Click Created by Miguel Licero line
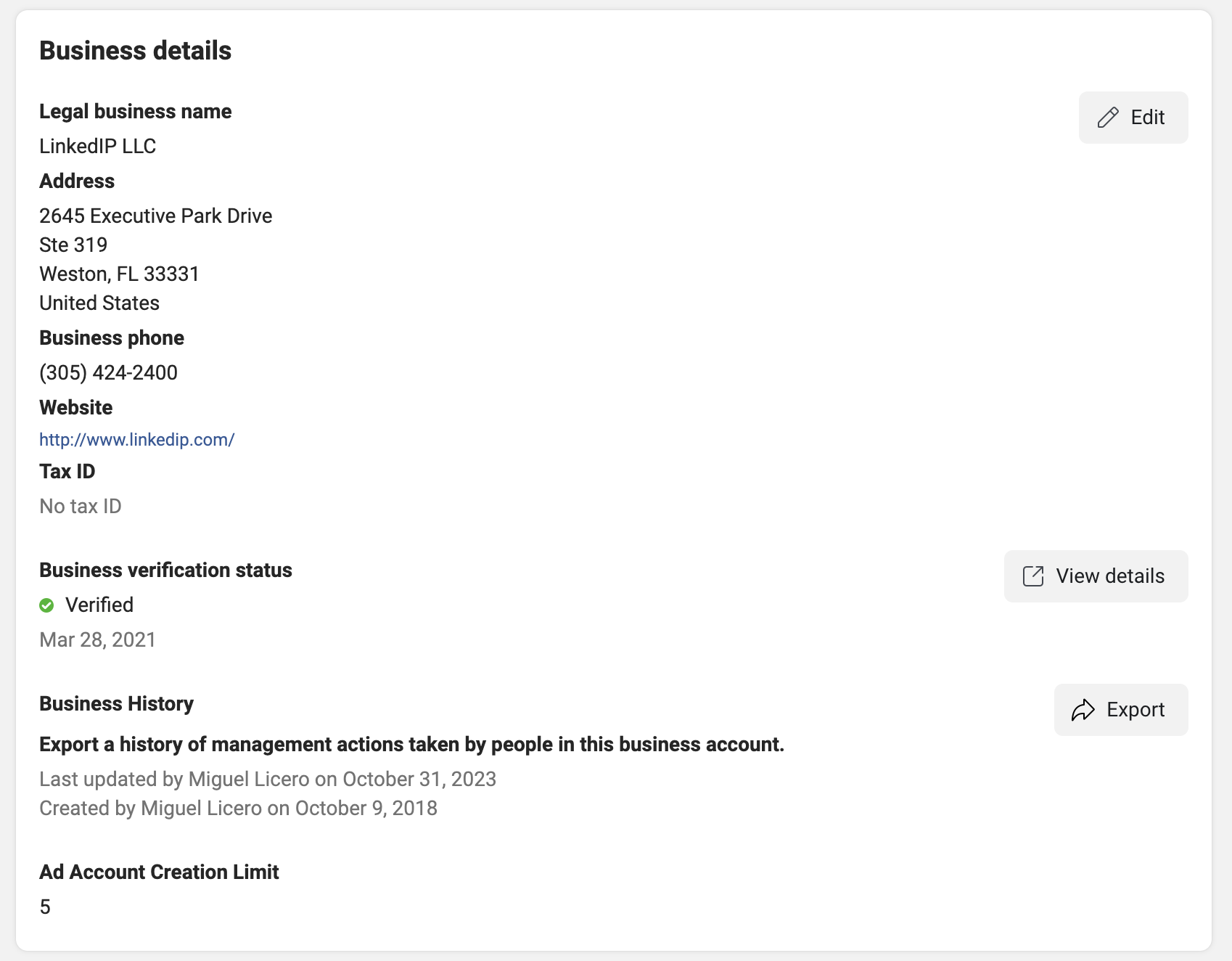The image size is (1232, 961). 239,809
